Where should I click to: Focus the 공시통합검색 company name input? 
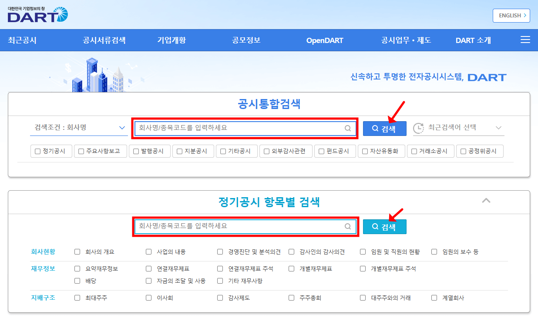(239, 128)
